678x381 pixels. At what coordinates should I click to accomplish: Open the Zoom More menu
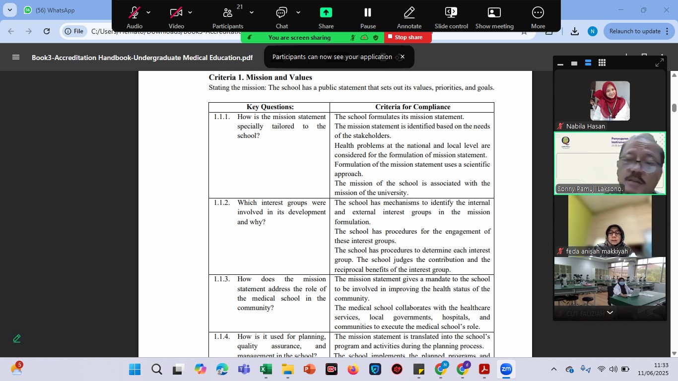(x=538, y=17)
